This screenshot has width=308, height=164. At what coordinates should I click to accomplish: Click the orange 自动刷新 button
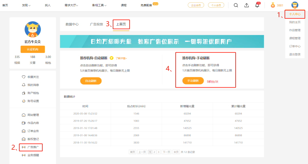pyautogui.click(x=91, y=81)
